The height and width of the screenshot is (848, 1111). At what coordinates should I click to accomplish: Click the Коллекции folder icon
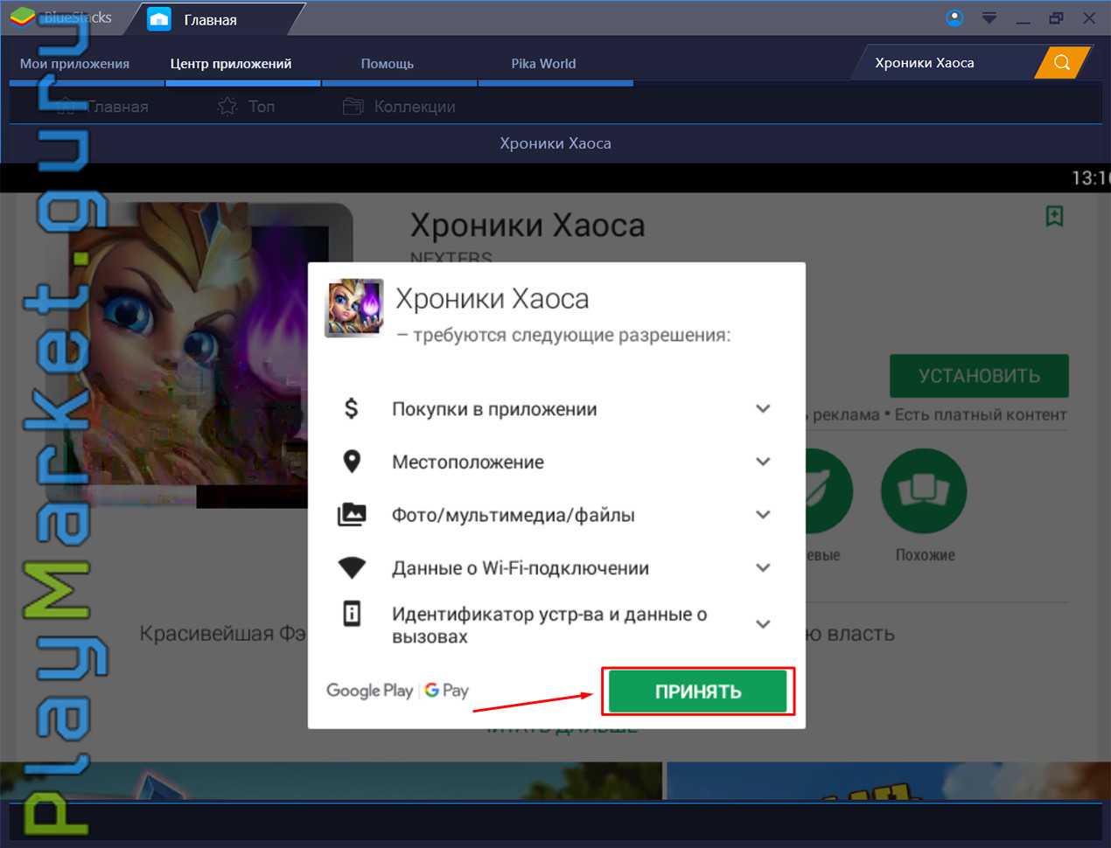(x=353, y=107)
